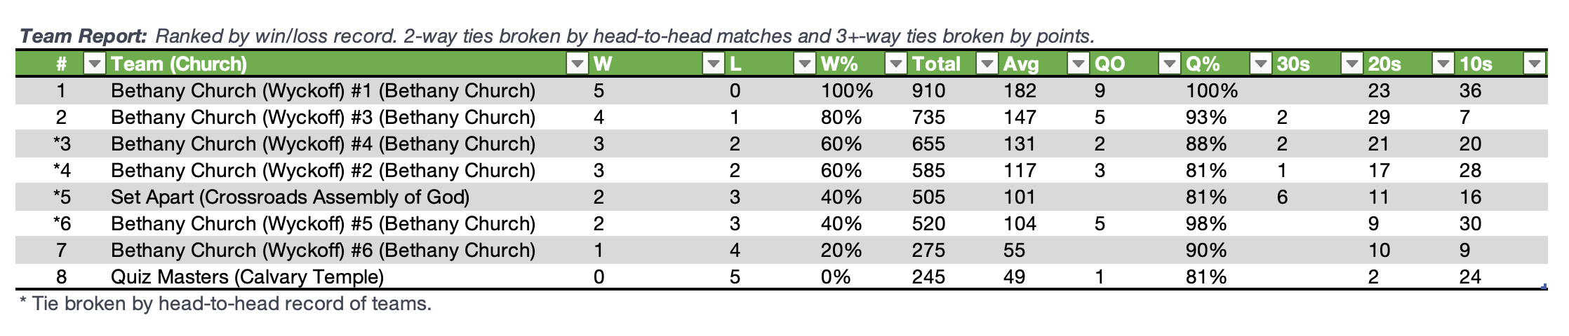
Task: Select the Bethany Church (Wyckoff) #6 cell
Action: click(323, 251)
